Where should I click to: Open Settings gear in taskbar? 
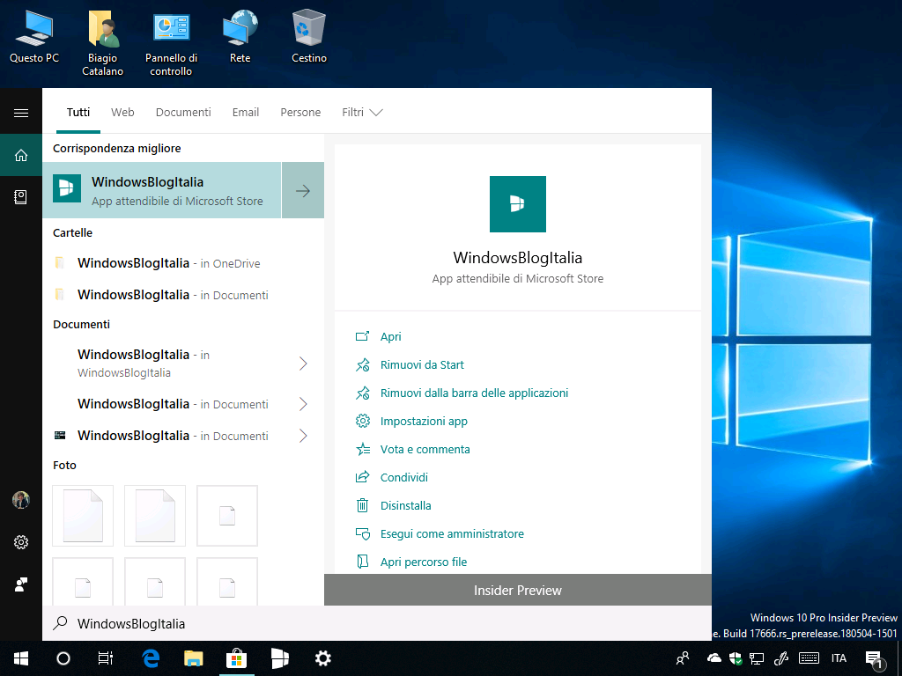point(322,658)
